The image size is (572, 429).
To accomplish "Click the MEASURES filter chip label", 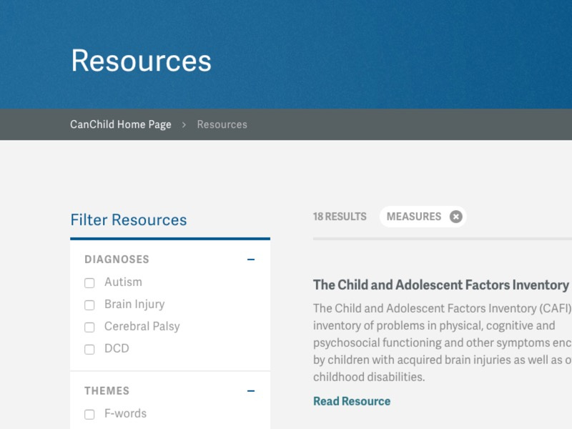I will coord(414,217).
